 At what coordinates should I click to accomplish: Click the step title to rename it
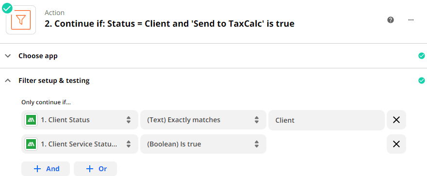pos(169,24)
